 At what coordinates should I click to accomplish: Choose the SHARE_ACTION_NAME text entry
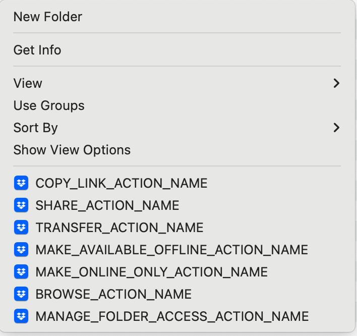point(107,205)
